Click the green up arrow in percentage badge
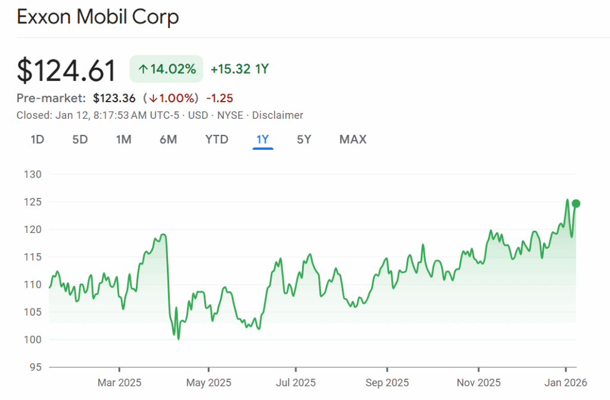610x400 pixels. coord(142,70)
